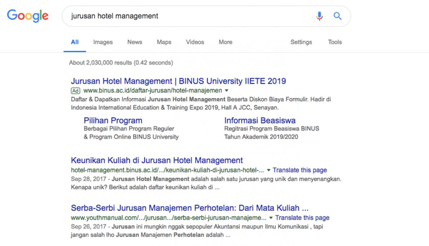The image size is (429, 246).
Task: Open the BINUS University IIETE 2019 ad title
Action: point(178,81)
